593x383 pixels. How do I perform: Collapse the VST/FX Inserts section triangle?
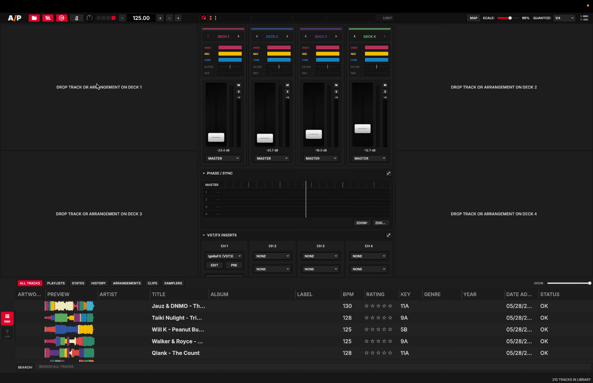tap(204, 235)
